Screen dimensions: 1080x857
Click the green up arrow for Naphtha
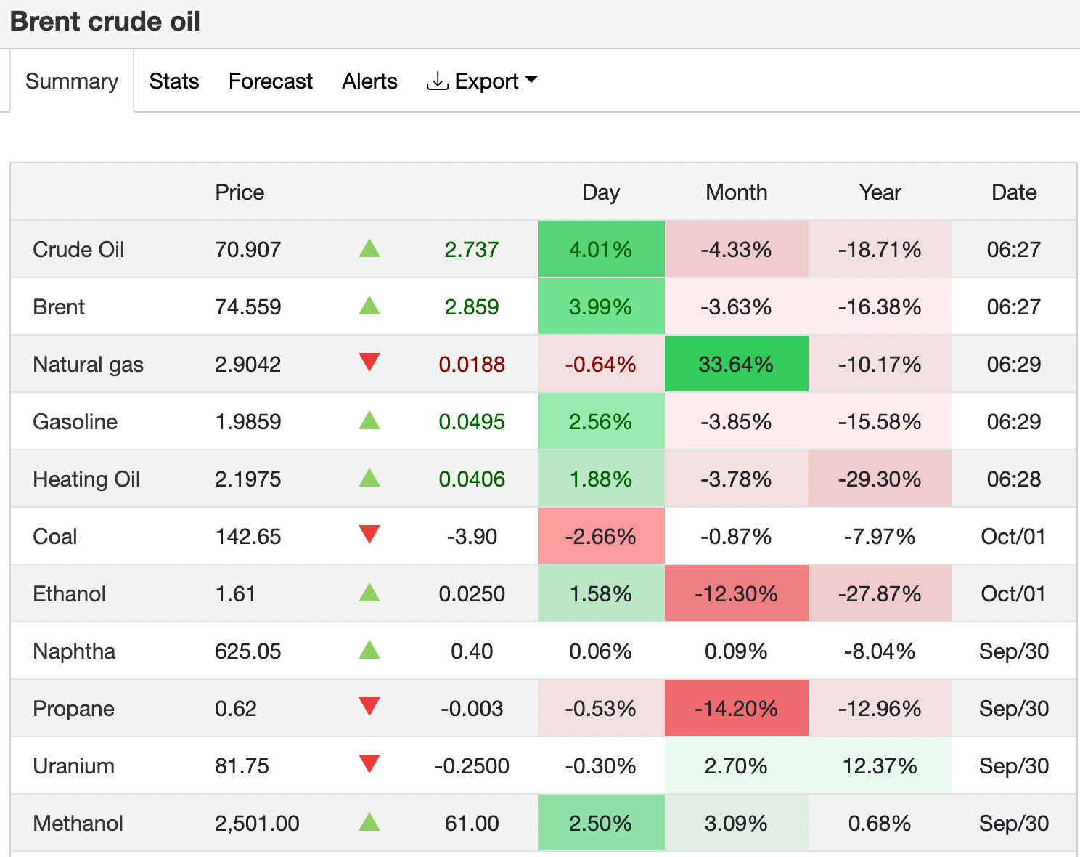pyautogui.click(x=369, y=650)
